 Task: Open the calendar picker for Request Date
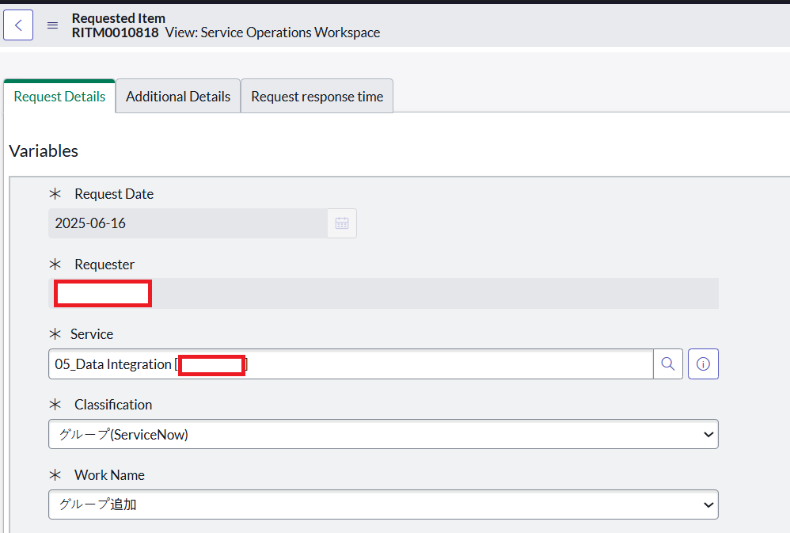click(341, 223)
